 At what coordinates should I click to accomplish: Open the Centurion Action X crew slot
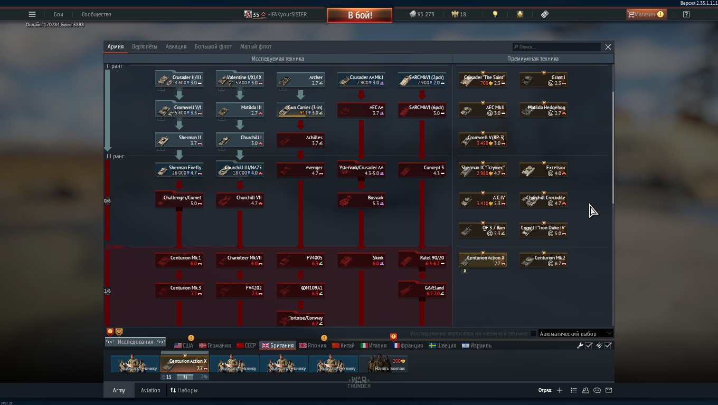185,364
